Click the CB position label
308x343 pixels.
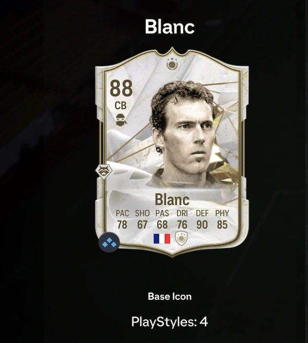[x=121, y=106]
